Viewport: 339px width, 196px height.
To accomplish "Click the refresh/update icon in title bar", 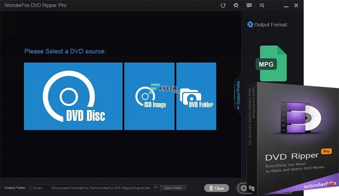I will pyautogui.click(x=223, y=5).
